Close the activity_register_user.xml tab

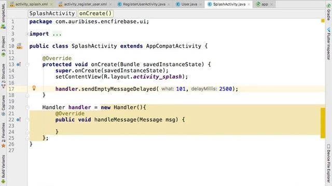point(110,4)
